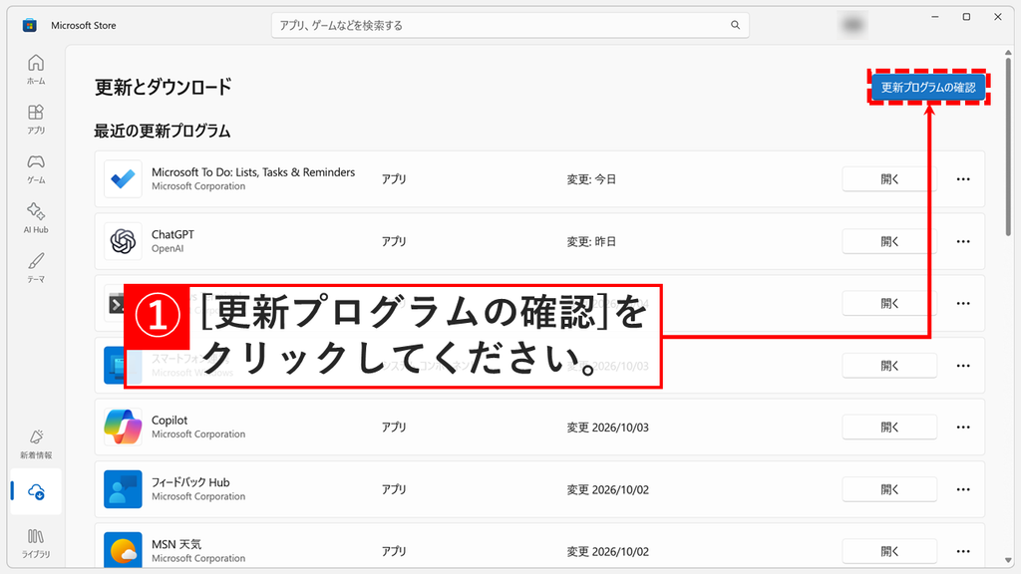Click the vertical scrollbar thumb
Image resolution: width=1021 pixels, height=574 pixels.
1008,146
